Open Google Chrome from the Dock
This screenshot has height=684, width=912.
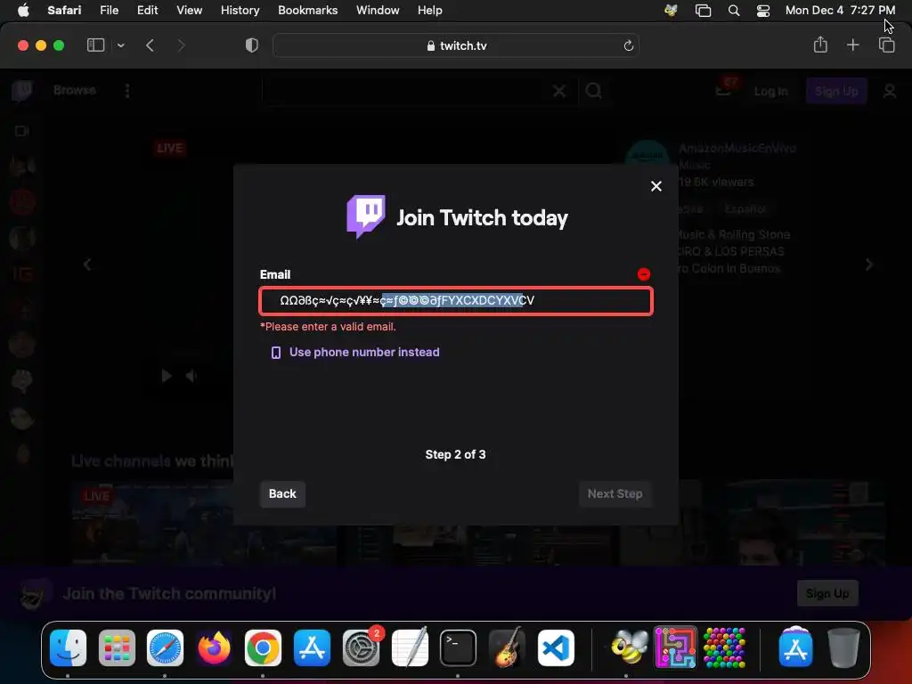click(263, 647)
